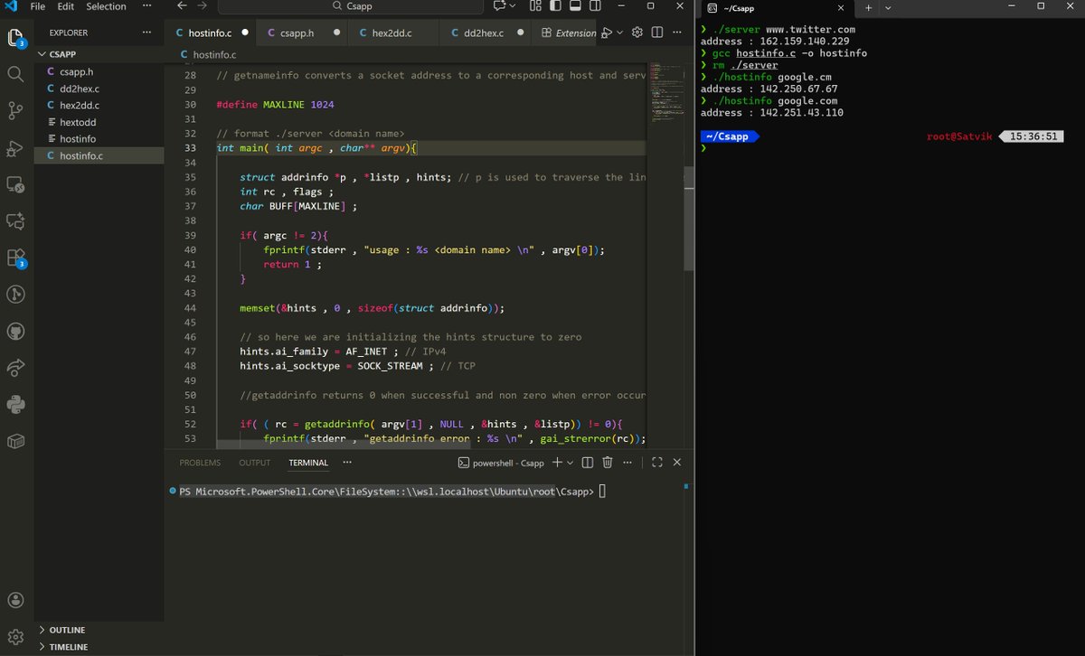
Task: Open the Chat sessions icon in activity bar
Action: pos(15,220)
